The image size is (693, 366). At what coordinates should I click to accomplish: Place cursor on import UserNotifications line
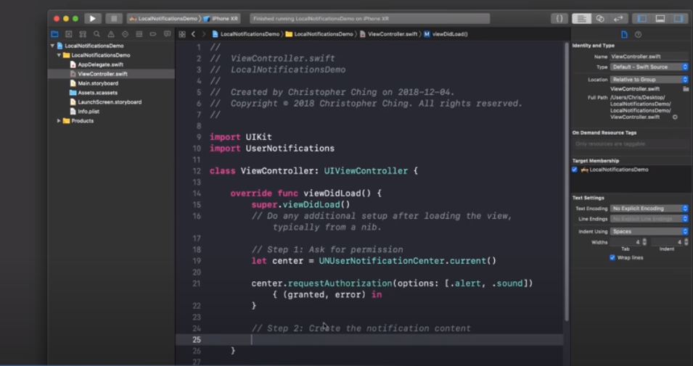(272, 149)
